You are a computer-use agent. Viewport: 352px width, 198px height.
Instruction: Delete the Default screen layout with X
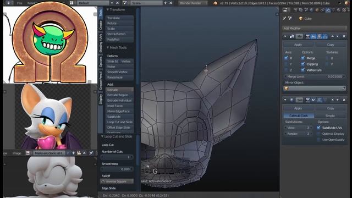pyautogui.click(x=117, y=3)
